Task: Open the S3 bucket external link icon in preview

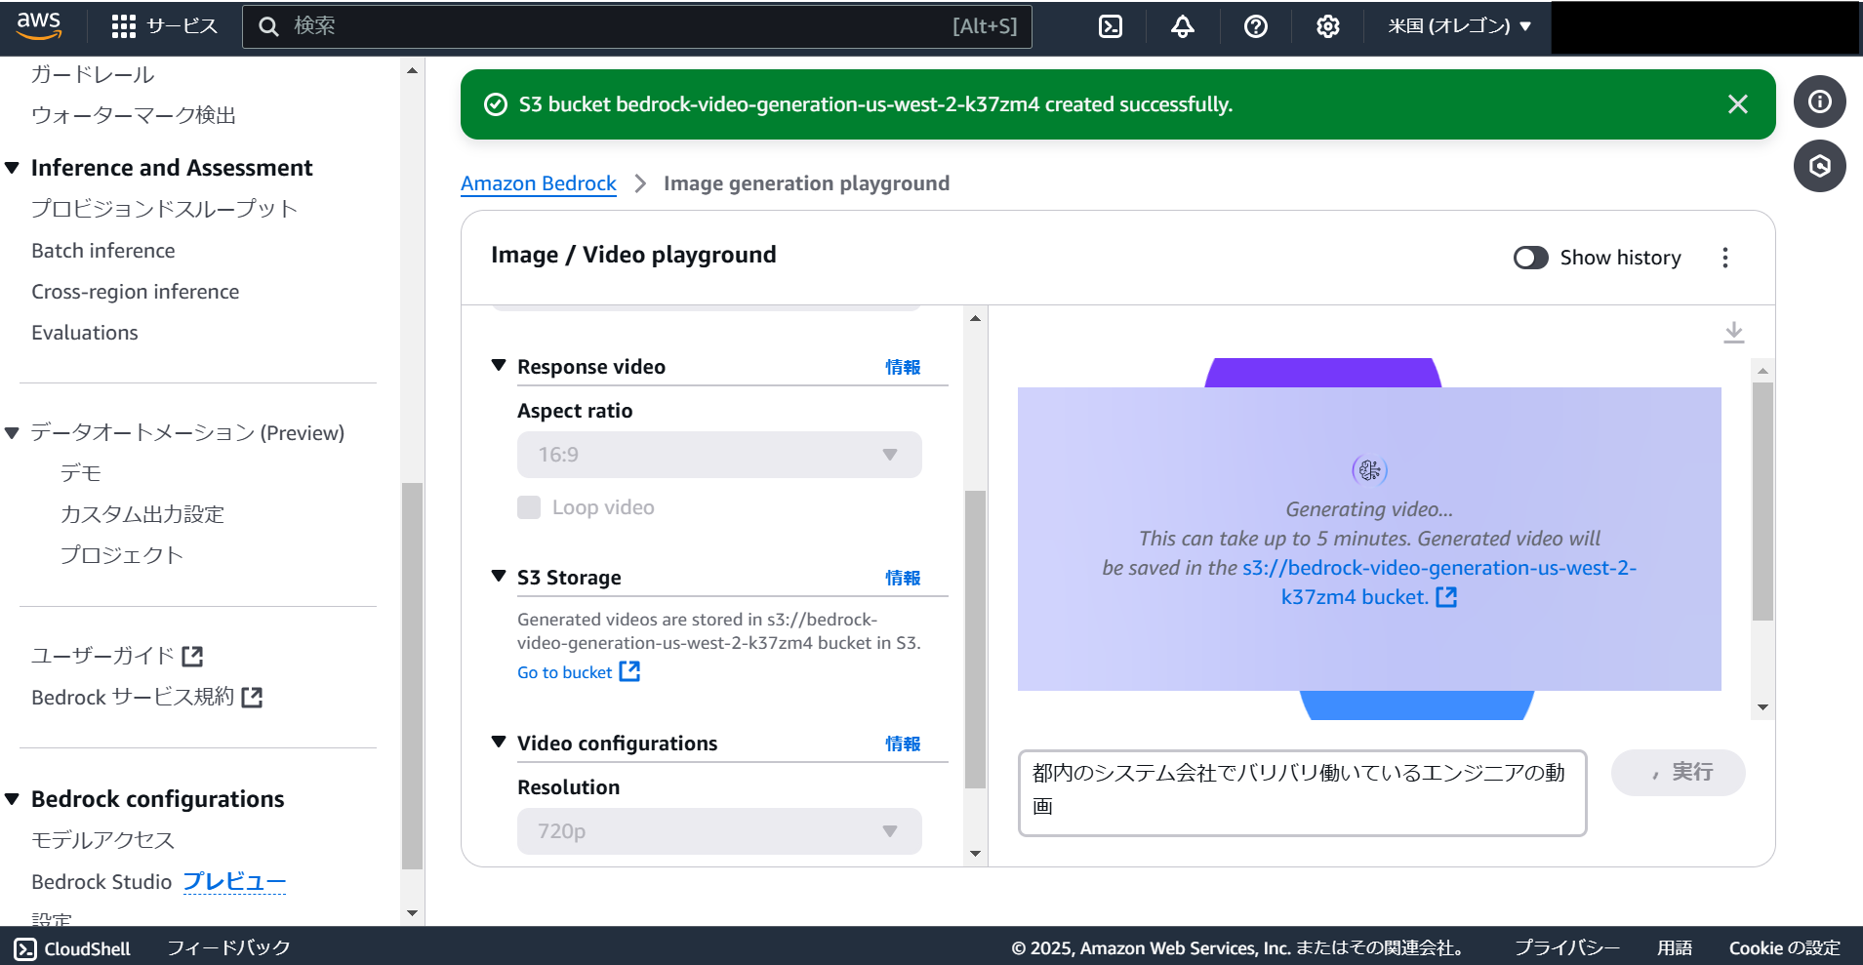Action: tap(1446, 597)
